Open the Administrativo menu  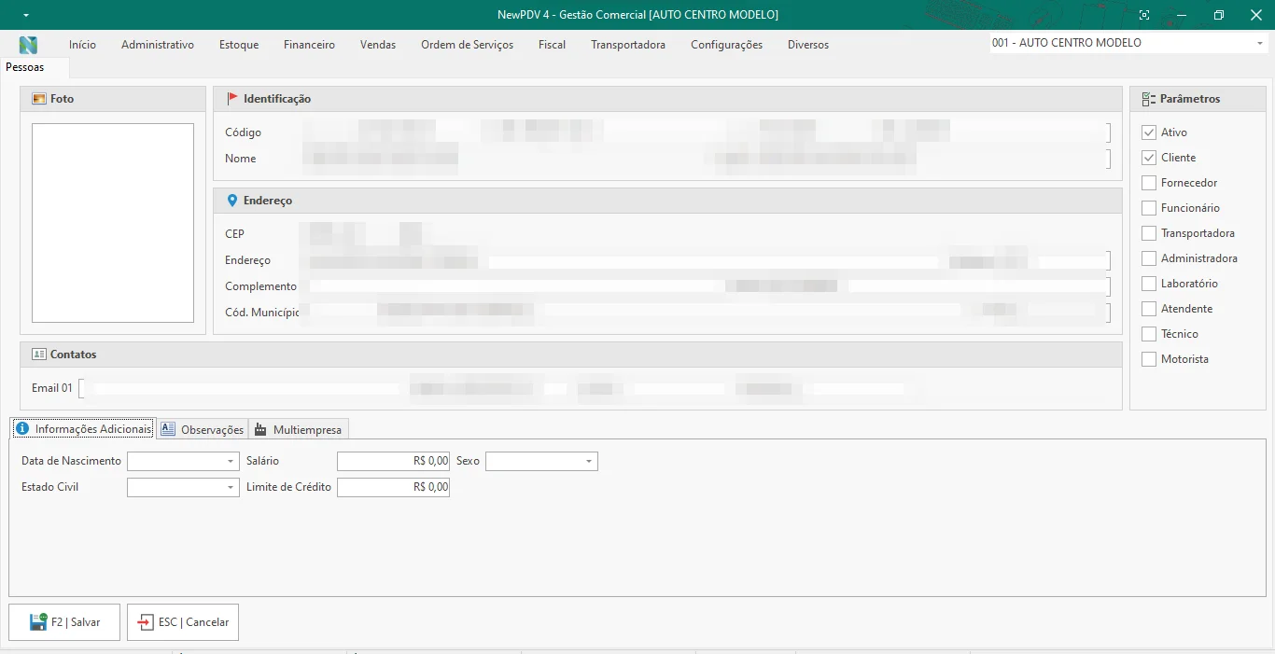pyautogui.click(x=158, y=45)
